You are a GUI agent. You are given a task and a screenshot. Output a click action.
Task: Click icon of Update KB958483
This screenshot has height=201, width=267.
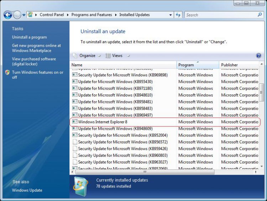click(x=75, y=108)
